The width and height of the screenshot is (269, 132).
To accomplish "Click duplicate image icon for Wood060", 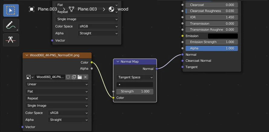I will tap(74, 77).
